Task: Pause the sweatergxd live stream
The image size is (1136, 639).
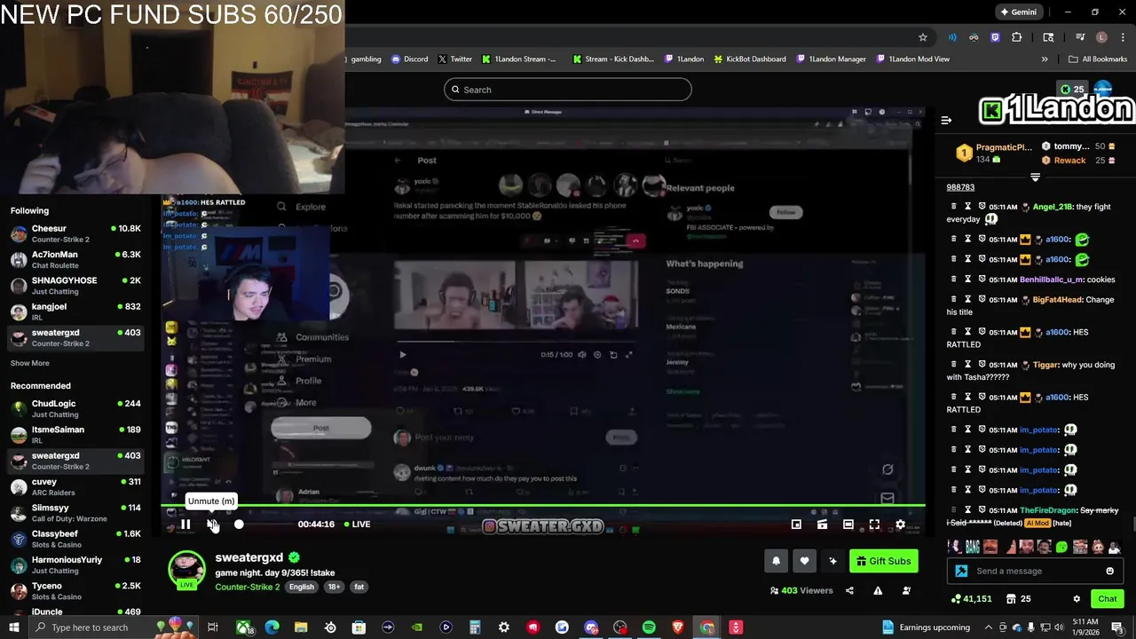Action: click(185, 525)
